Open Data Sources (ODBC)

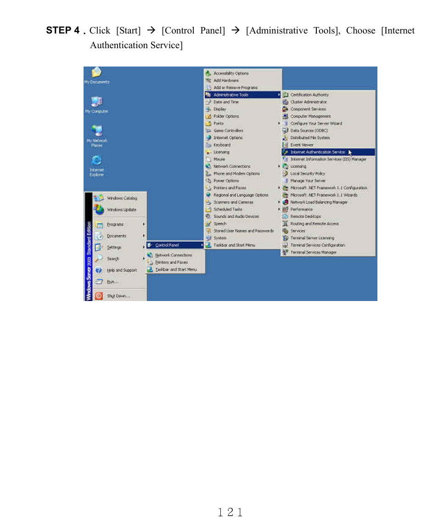(x=328, y=130)
